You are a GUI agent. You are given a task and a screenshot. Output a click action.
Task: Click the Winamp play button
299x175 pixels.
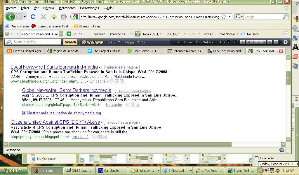click(254, 42)
